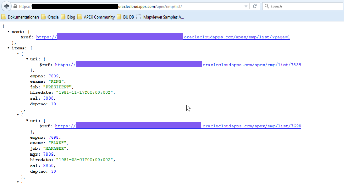Click the deptno value 10
The image size is (344, 183).
(x=53, y=104)
